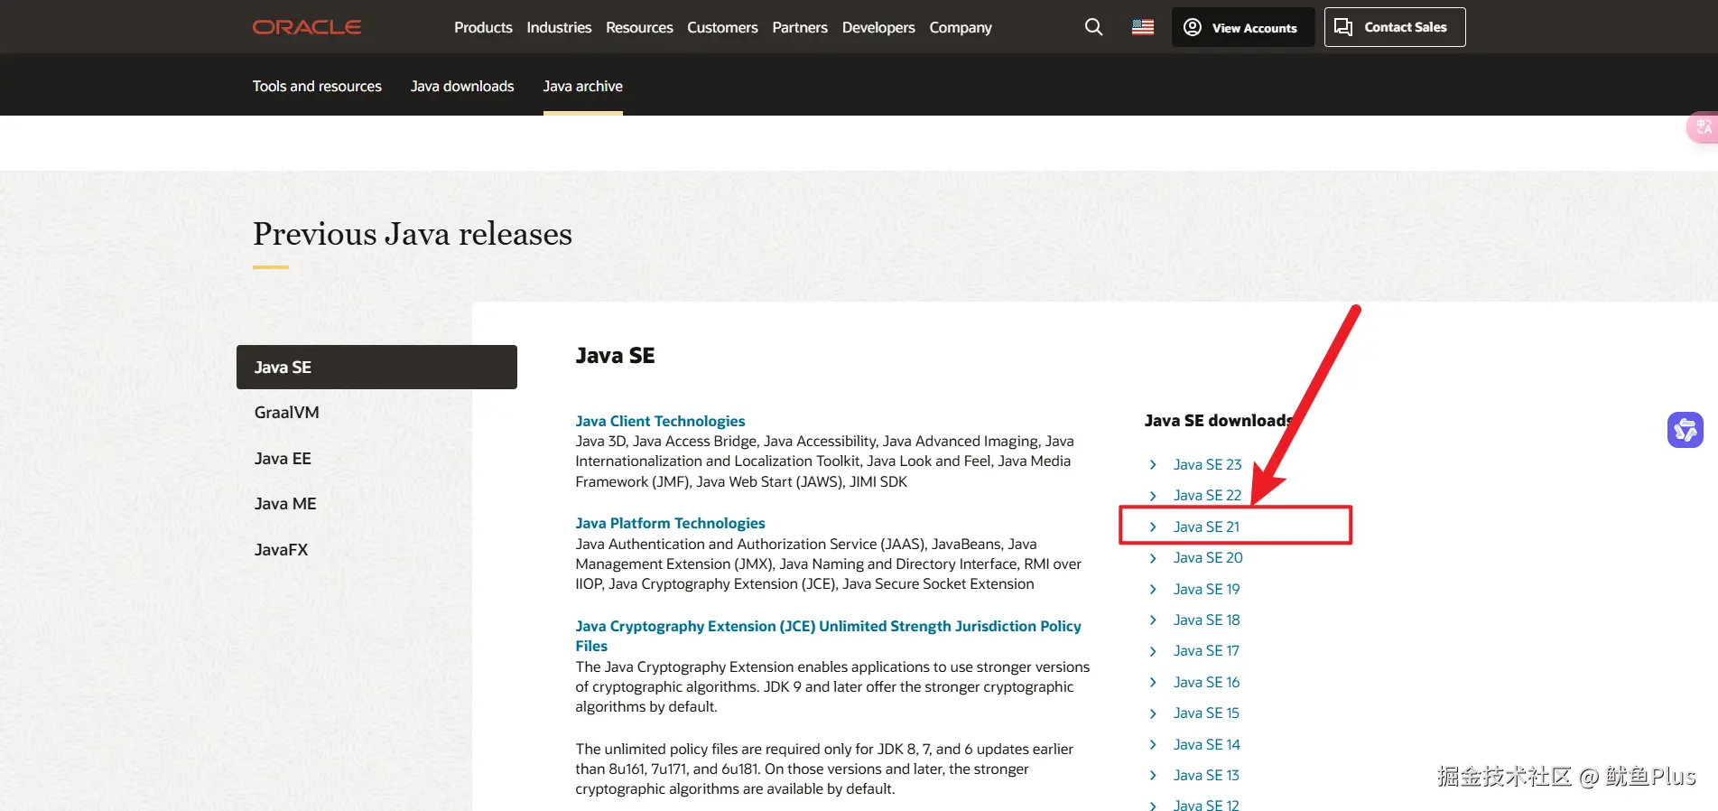This screenshot has height=811, width=1718.
Task: Click chevron next to Java SE 20
Action: pos(1153,558)
